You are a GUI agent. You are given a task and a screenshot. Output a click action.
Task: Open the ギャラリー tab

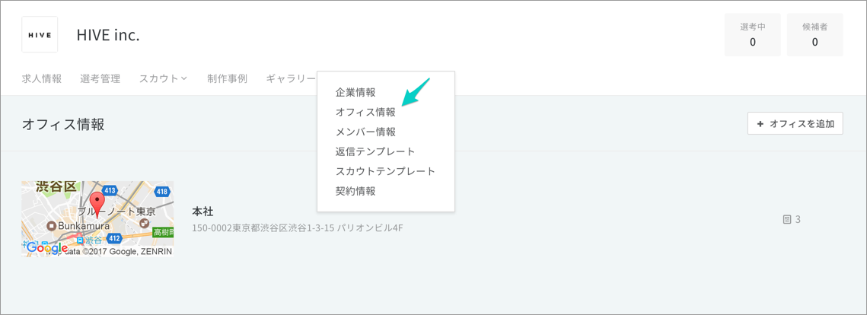point(291,78)
